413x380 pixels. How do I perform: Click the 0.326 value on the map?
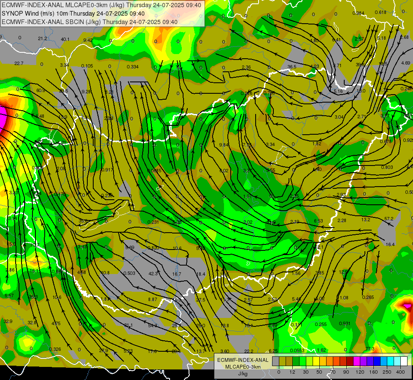(55, 349)
